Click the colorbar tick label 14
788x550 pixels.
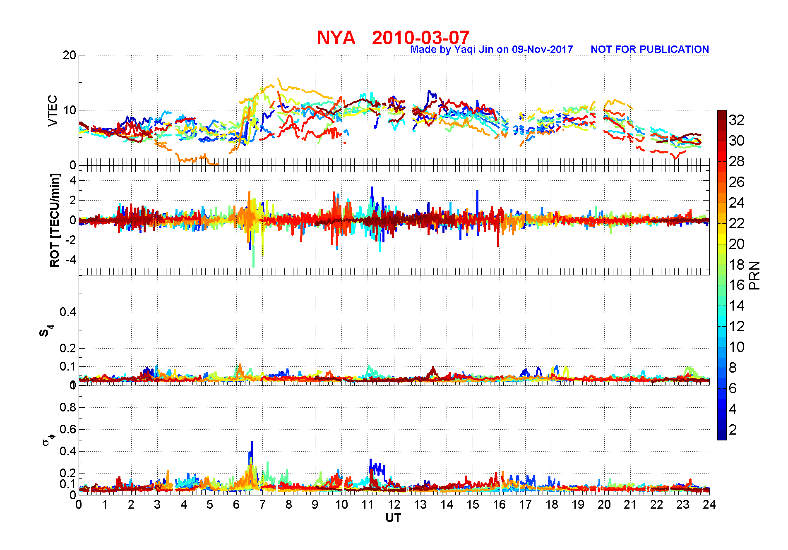[737, 306]
